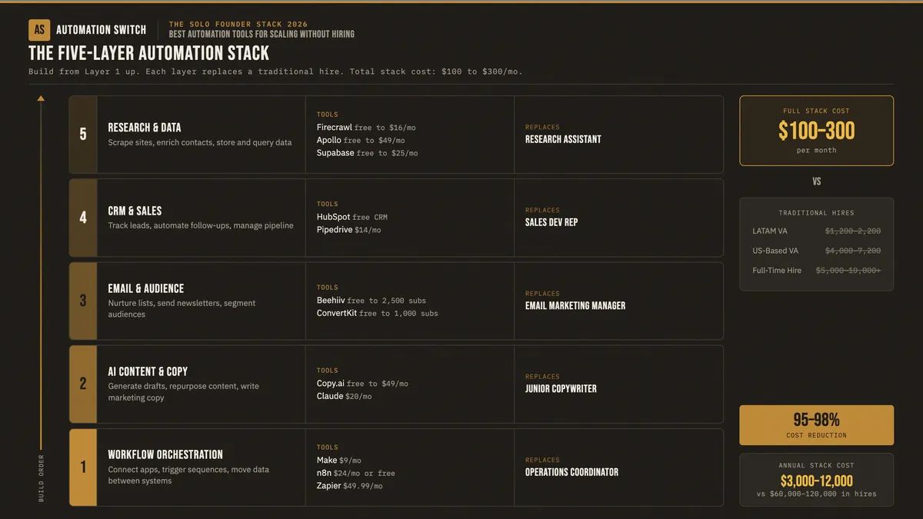Click 'Research Assistant' replaced role
The height and width of the screenshot is (519, 923).
pos(563,139)
